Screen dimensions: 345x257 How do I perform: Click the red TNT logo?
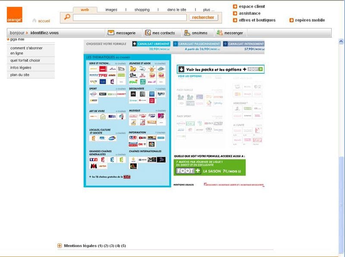127,177
